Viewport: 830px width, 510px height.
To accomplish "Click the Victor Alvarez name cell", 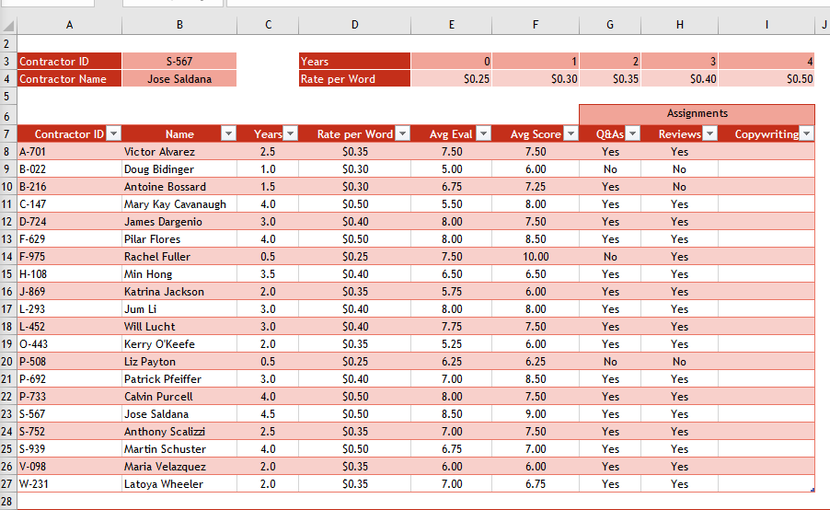I will tap(179, 152).
